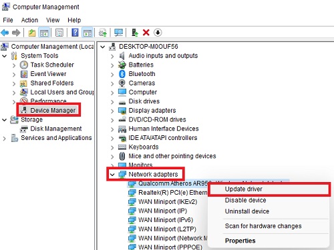
Task: Expand Local Users and Groups node
Action: 14,93
